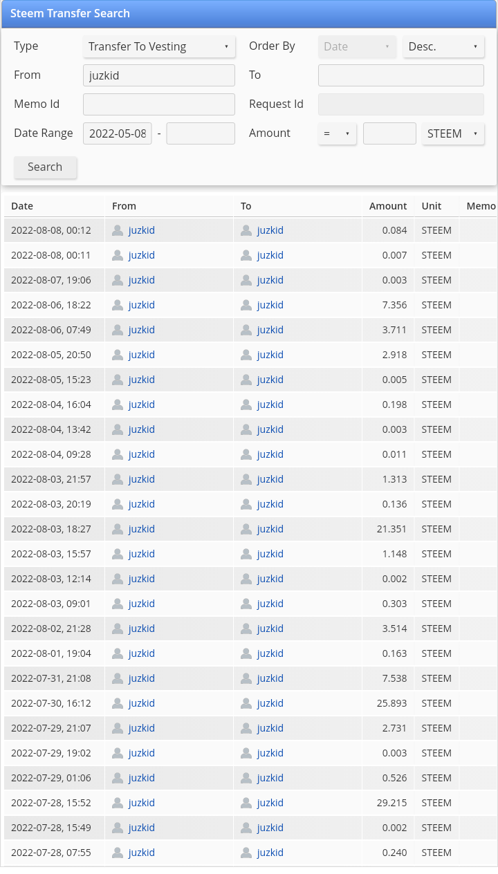Click the date cell 2022-08-05, 20:50
The height and width of the screenshot is (874, 498).
(54, 355)
